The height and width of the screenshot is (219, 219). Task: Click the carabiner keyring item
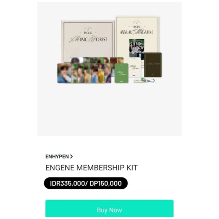pos(151,81)
